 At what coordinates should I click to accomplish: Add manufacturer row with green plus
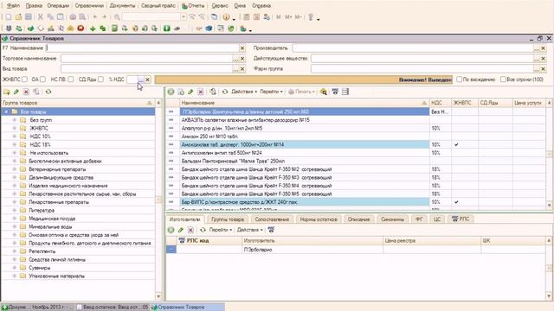[x=171, y=230]
